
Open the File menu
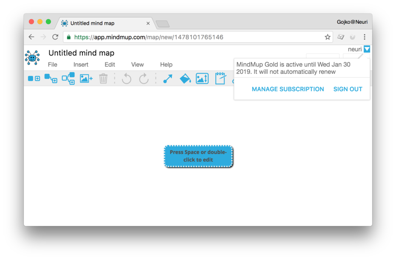point(53,64)
